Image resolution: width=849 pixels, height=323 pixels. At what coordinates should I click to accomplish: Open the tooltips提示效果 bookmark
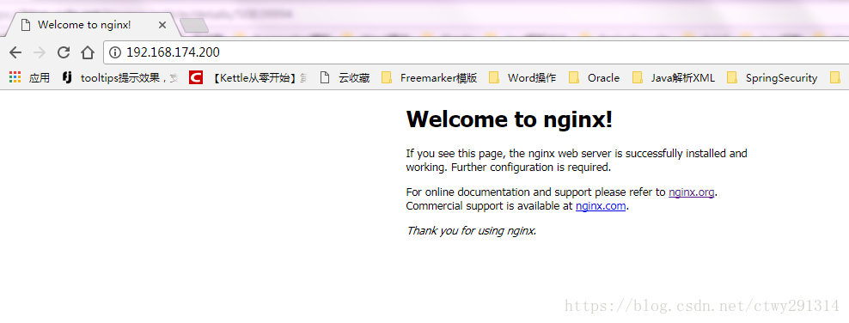120,77
